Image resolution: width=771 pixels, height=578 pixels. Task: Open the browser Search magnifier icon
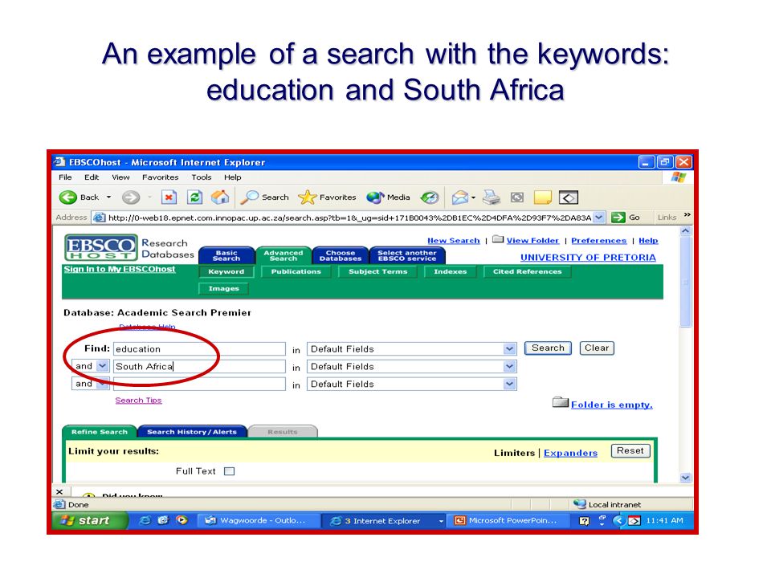coord(249,197)
